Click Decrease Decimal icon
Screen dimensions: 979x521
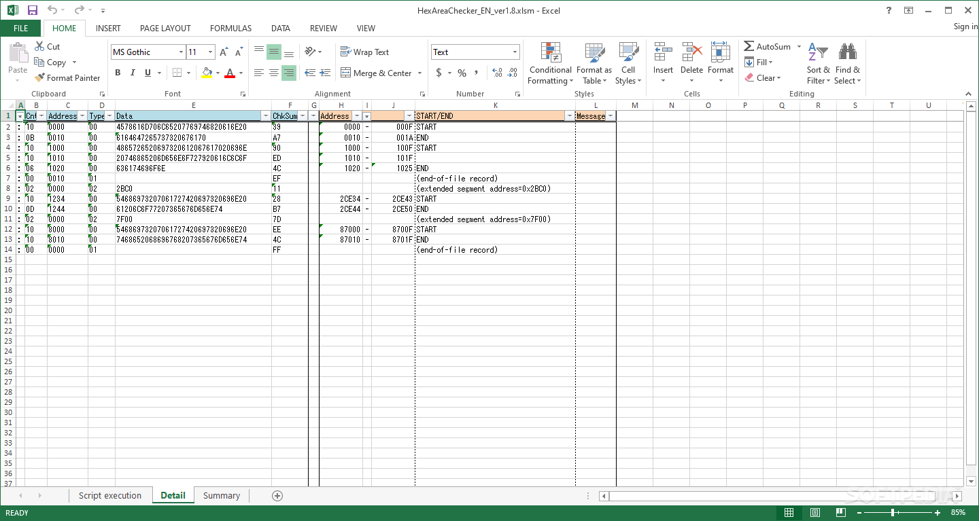514,73
